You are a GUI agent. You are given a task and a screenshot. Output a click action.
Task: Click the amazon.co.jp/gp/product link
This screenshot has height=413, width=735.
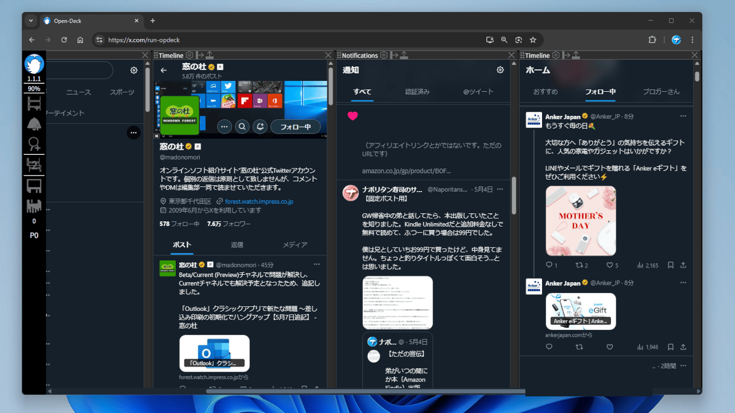tap(407, 171)
